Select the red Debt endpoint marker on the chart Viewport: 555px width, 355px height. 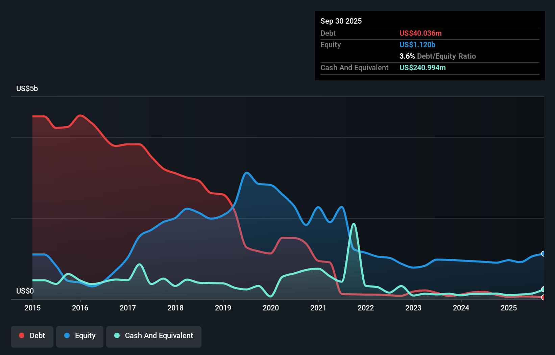point(543,298)
